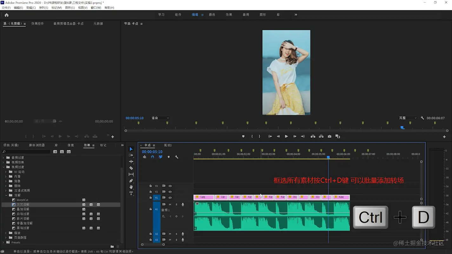The height and width of the screenshot is (254, 452).
Task: Toggle lock on video track V3
Action: tap(151, 186)
